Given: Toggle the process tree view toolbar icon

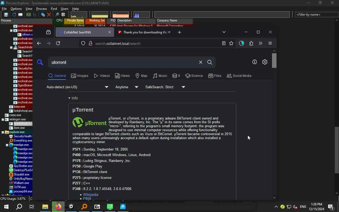Looking at the screenshot, I should click(x=34, y=15).
